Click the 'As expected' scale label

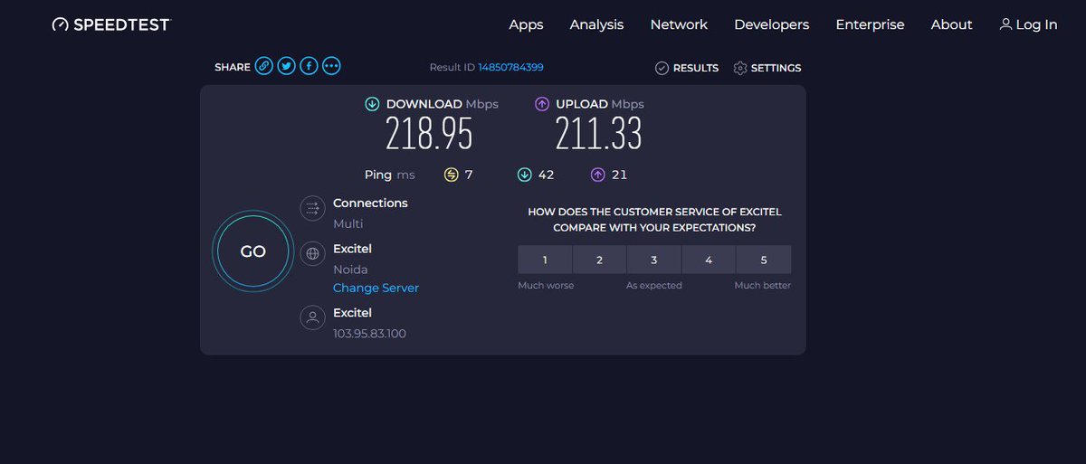pyautogui.click(x=654, y=285)
